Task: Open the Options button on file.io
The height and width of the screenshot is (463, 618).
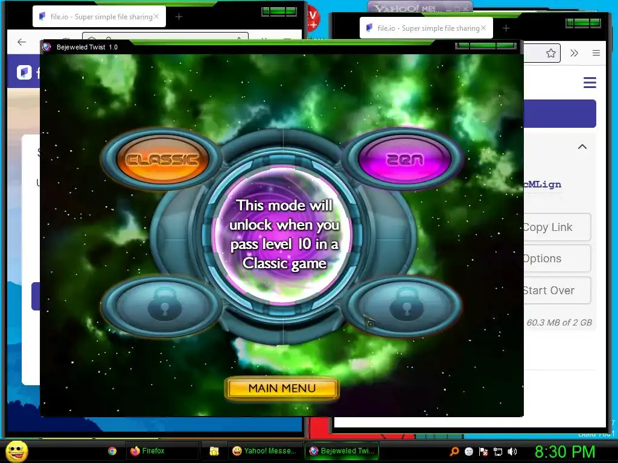Action: pos(557,259)
